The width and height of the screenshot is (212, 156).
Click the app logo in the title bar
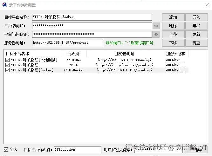click(5, 5)
